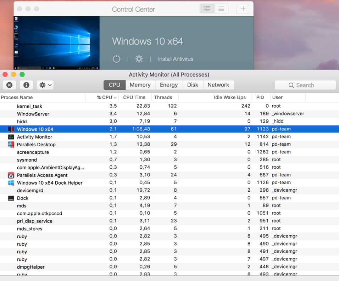Viewport: 339px width, 281px height.
Task: Click the Parallels Access Agent icon
Action: pyautogui.click(x=11, y=175)
